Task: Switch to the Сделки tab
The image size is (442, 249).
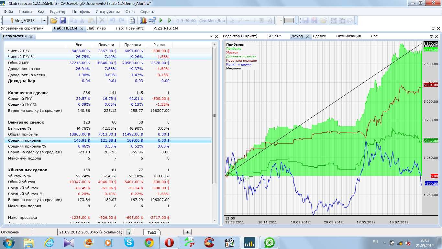Action: tap(319, 36)
